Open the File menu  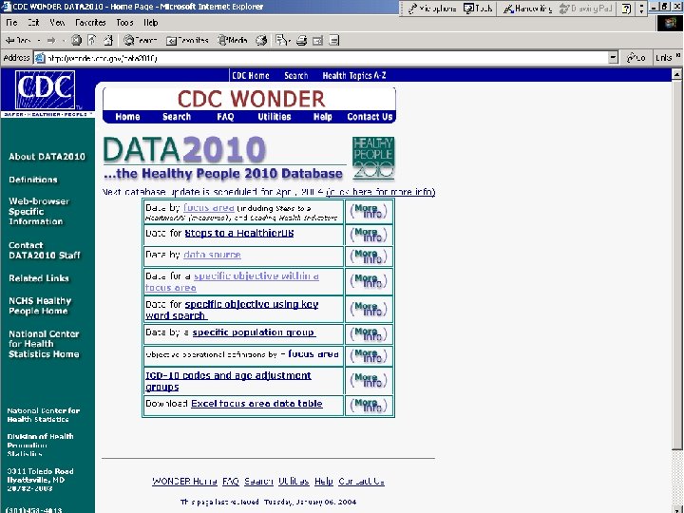coord(11,23)
